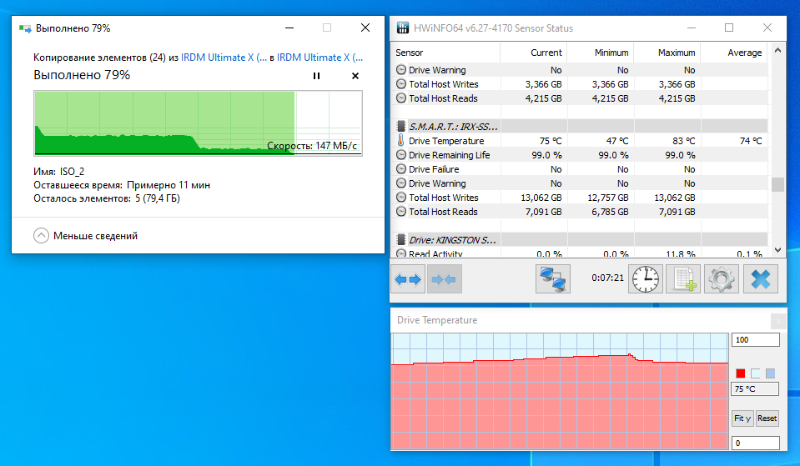This screenshot has height=466, width=800.
Task: Click the HWiNFO expand columns arrows button
Action: click(x=408, y=279)
